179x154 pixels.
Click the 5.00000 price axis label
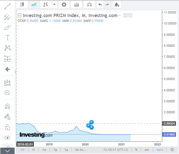pyautogui.click(x=169, y=79)
